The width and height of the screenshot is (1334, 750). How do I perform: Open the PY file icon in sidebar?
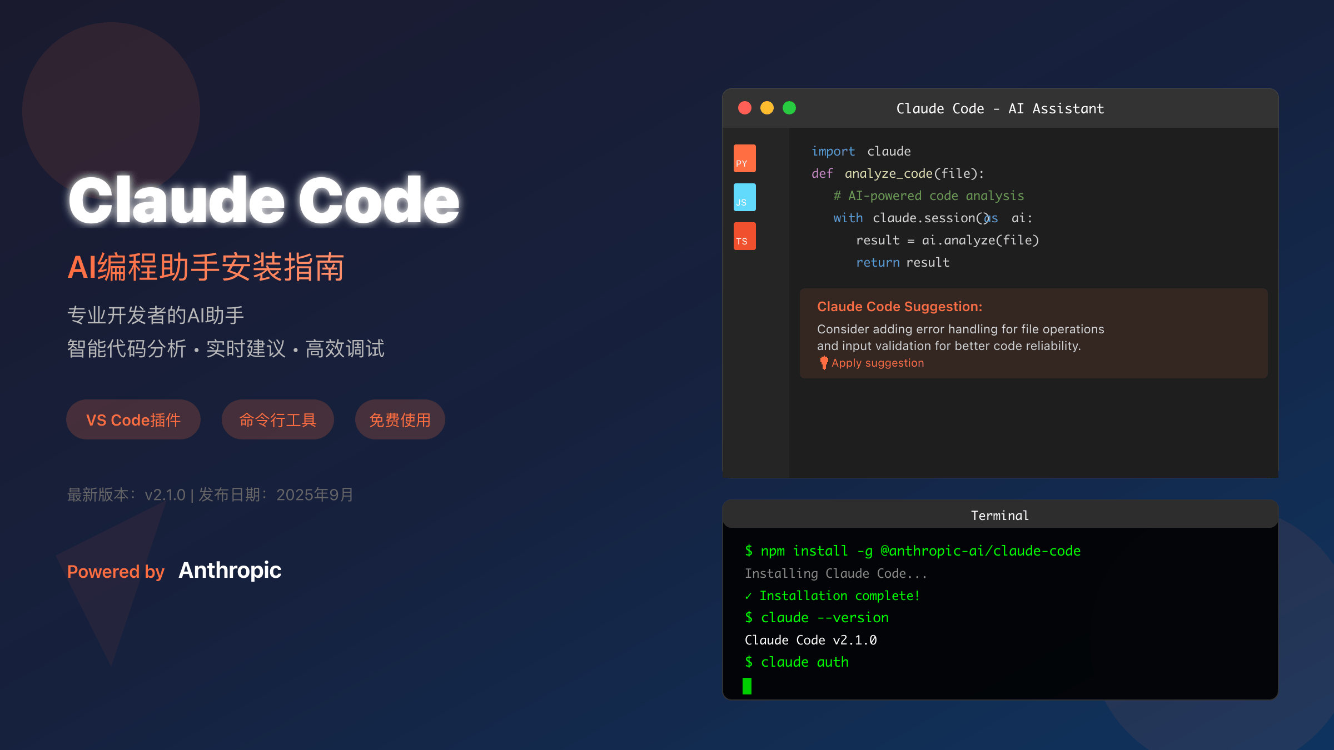pos(744,158)
